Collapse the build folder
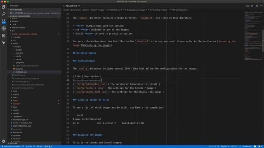Image resolution: width=264 pixels, height=148 pixels. coord(15,44)
